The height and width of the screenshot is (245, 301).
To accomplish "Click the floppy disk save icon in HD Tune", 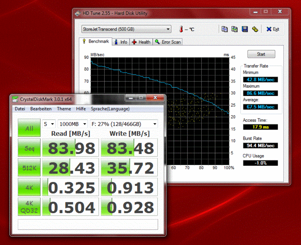I will tap(245, 29).
